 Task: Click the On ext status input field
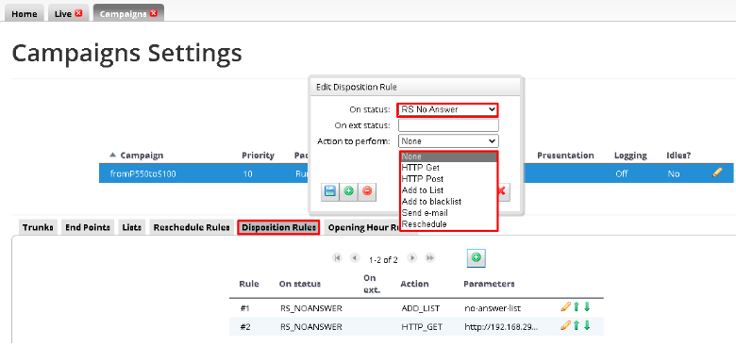pos(448,125)
